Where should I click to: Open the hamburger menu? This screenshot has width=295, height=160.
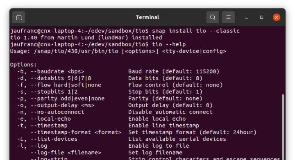pyautogui.click(x=228, y=17)
